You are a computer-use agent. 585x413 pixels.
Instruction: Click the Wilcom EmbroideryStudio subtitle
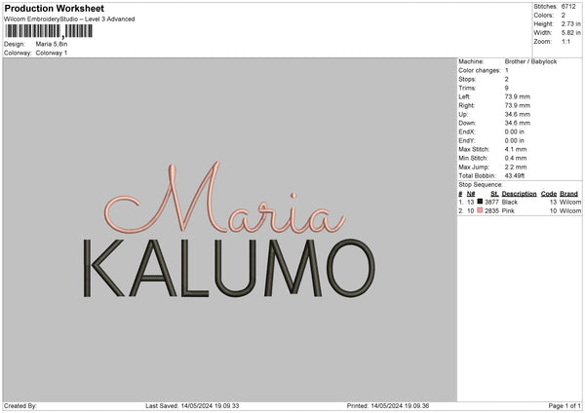[69, 19]
